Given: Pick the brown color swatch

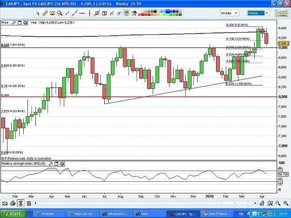Looking at the screenshot, I should pyautogui.click(x=149, y=14).
